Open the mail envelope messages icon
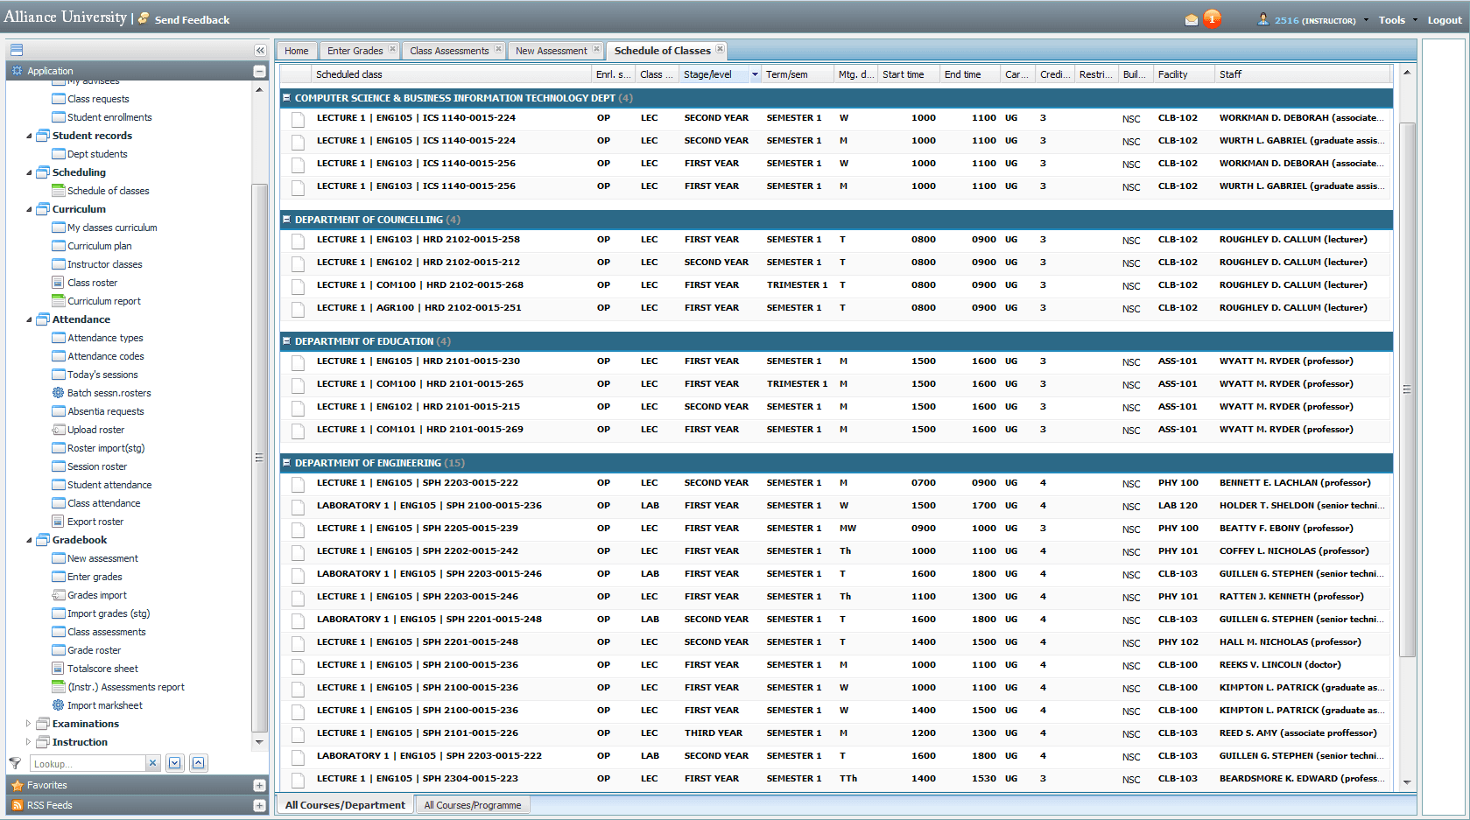The height and width of the screenshot is (820, 1470). pos(1191,20)
